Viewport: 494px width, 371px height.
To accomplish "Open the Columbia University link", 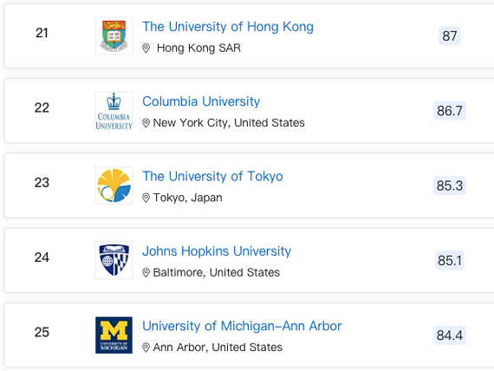I will coord(201,101).
